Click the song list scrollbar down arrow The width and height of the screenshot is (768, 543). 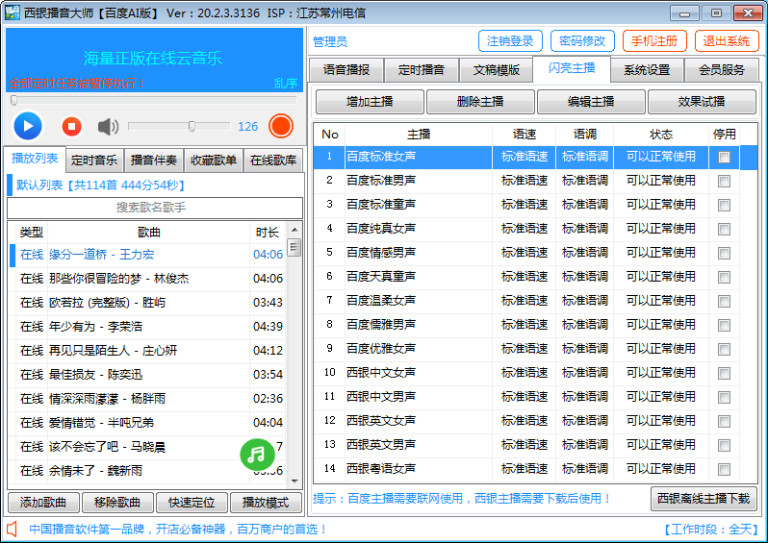pos(294,481)
